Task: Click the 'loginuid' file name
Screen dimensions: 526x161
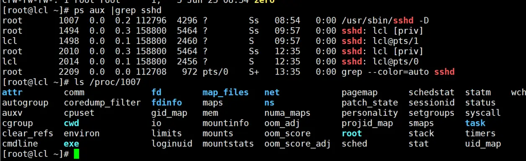Action: point(172,144)
